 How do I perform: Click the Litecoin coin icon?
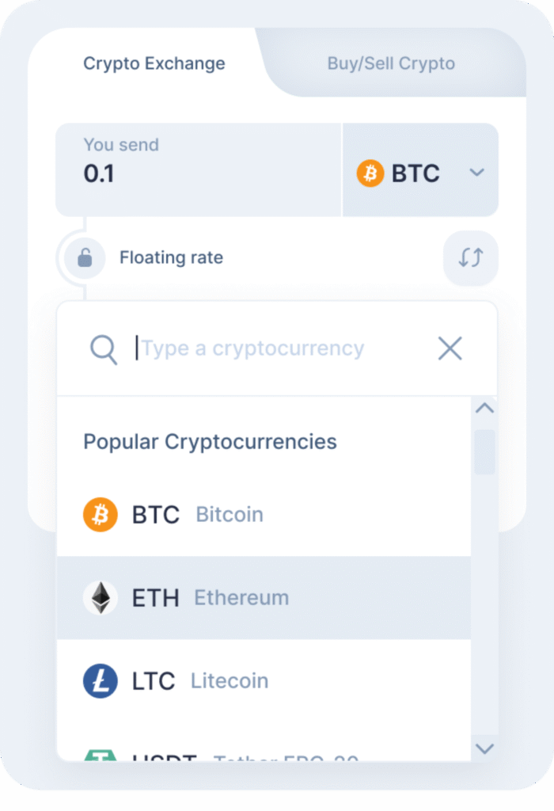[x=100, y=680]
